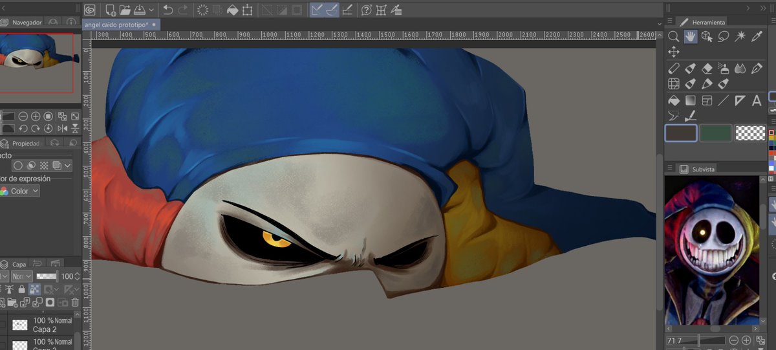The height and width of the screenshot is (350, 776).
Task: Open the Navegador panel tab
Action: click(21, 23)
